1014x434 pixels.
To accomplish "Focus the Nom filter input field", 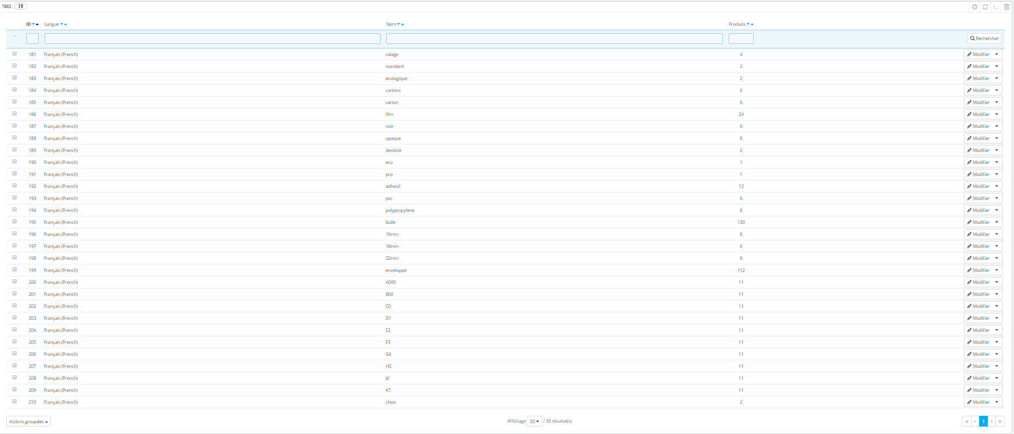I will (554, 38).
